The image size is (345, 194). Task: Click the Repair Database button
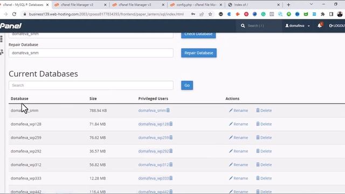click(199, 53)
